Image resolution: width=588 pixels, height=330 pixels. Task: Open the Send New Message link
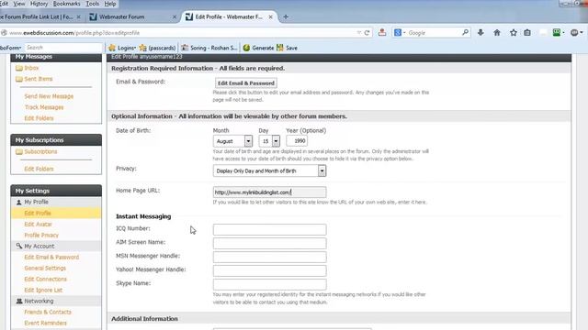pyautogui.click(x=49, y=96)
